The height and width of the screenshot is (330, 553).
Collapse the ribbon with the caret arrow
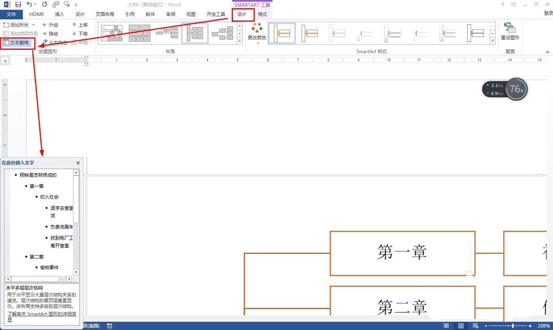tap(547, 51)
